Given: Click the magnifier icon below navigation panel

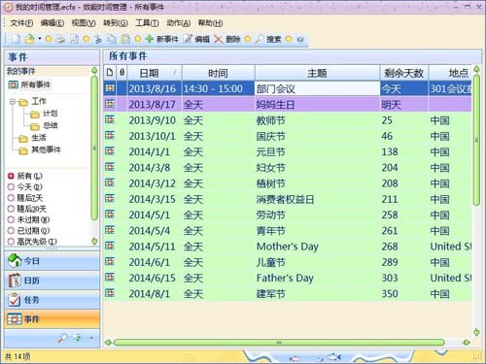Looking at the screenshot, I should coord(62,338).
